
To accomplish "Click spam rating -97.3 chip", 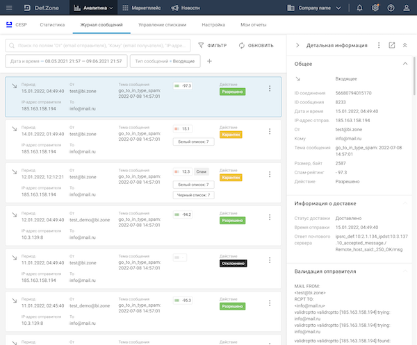I will coord(183,86).
